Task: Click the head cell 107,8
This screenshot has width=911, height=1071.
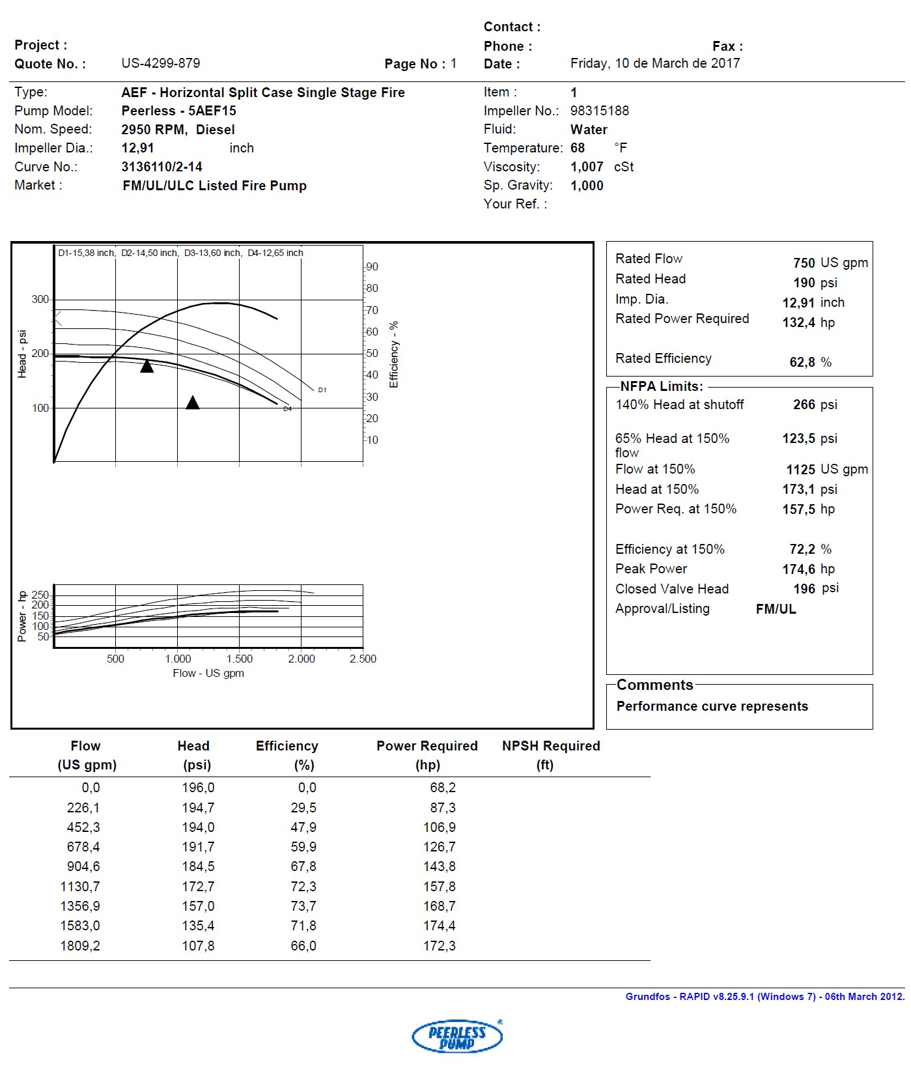Action: click(198, 946)
